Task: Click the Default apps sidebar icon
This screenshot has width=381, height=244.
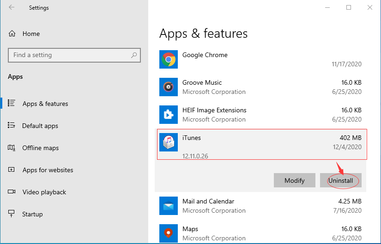Action: point(12,125)
